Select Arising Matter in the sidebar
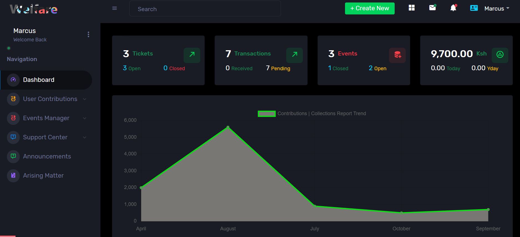 [43, 176]
